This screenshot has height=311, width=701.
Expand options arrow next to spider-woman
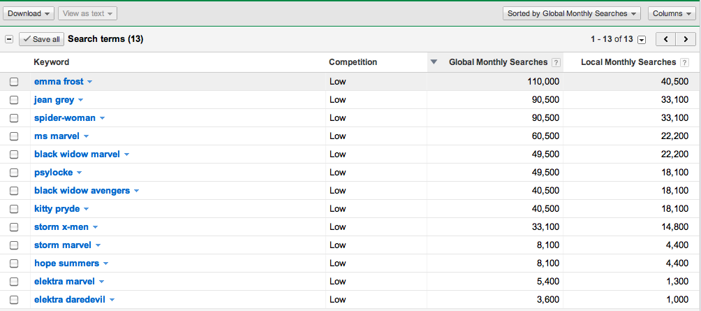(x=102, y=119)
